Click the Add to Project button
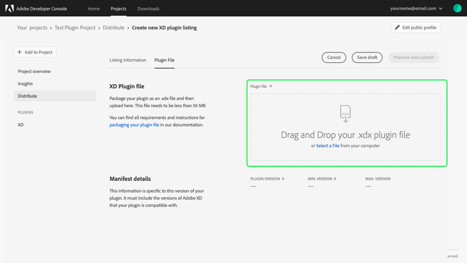This screenshot has width=467, height=263. click(35, 52)
